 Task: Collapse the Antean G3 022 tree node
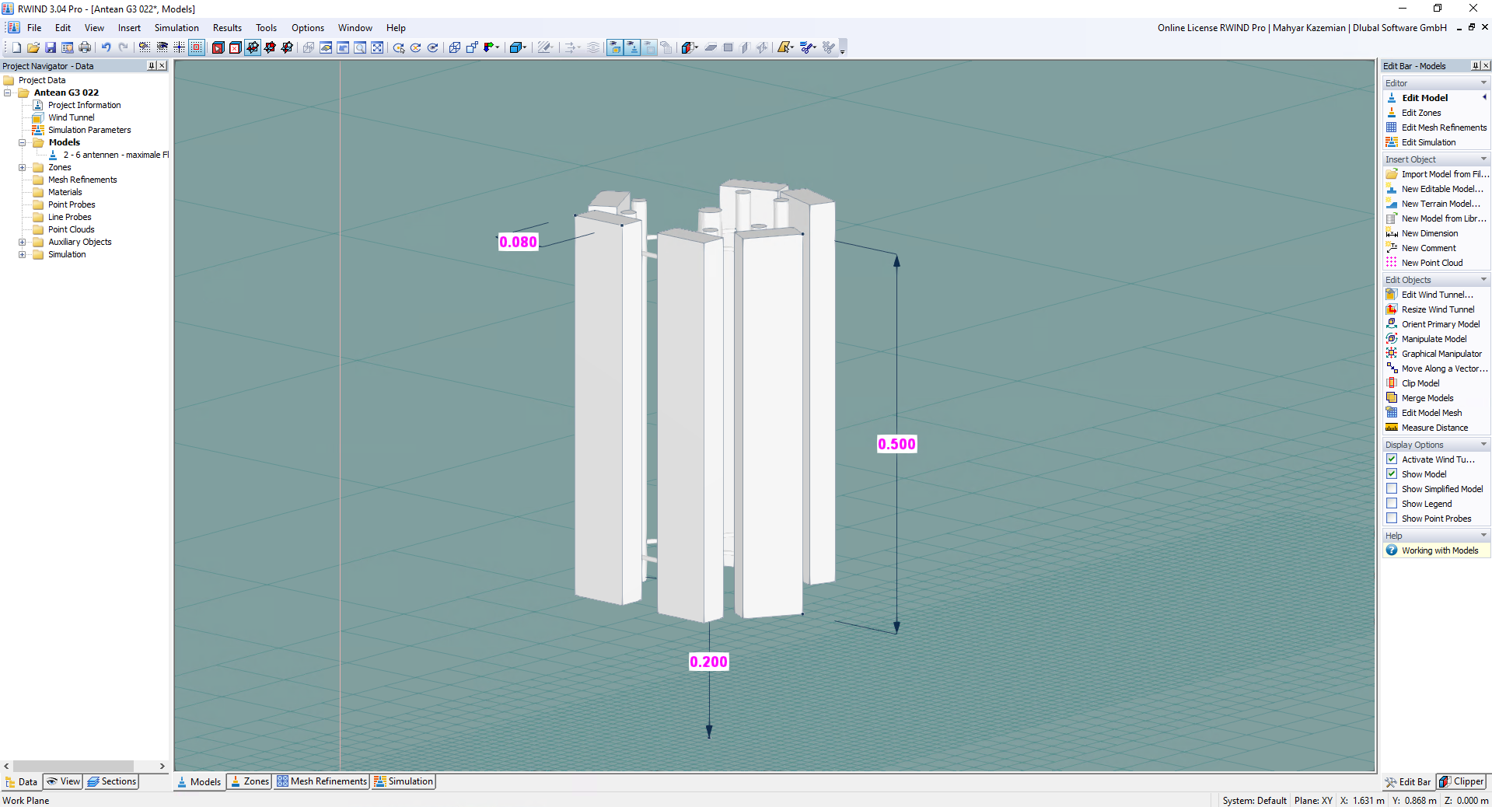pyautogui.click(x=8, y=93)
